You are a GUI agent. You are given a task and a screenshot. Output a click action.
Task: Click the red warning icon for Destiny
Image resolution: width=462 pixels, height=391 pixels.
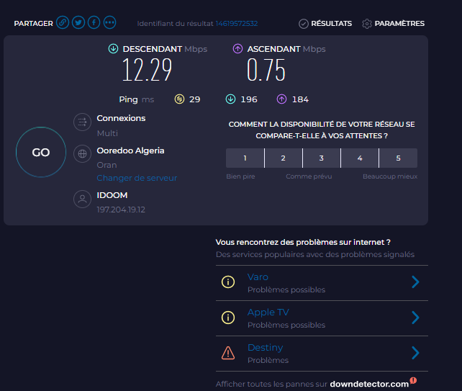[x=228, y=353]
